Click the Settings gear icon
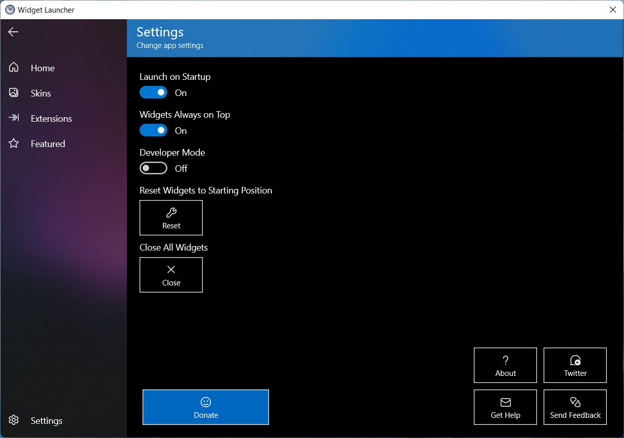This screenshot has height=438, width=624. click(14, 420)
